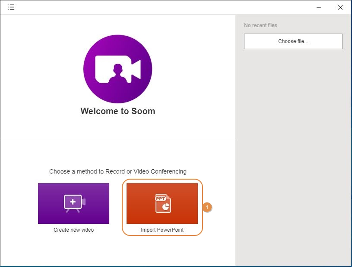Click the Soom camera logo
Image resolution: width=352 pixels, height=267 pixels.
[117, 69]
